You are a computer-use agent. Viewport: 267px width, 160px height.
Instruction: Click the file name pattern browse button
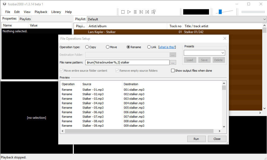tap(173, 63)
